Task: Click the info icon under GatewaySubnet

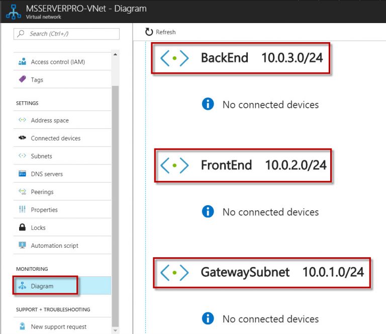Action: (208, 318)
